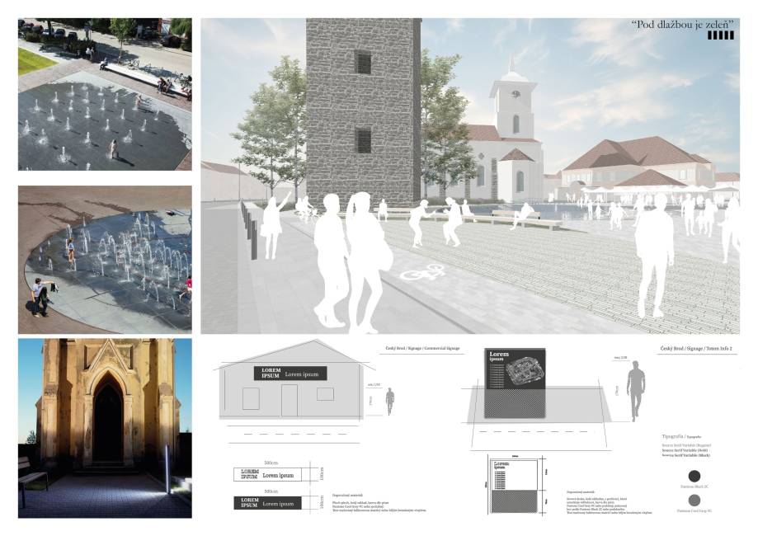Open the middle-left circular fountain photo
The height and width of the screenshot is (536, 758).
click(105, 259)
